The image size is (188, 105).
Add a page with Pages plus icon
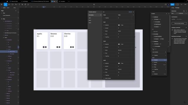click(16, 11)
